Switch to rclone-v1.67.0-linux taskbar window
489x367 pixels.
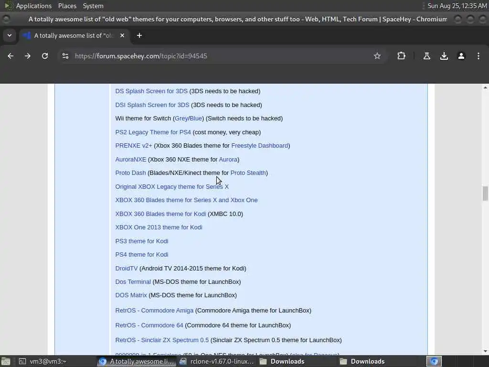(217, 361)
